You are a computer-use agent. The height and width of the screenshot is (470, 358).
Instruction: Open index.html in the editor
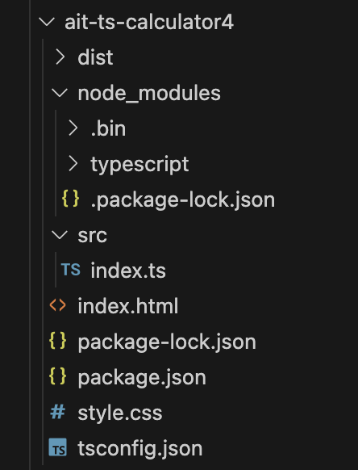click(x=128, y=306)
